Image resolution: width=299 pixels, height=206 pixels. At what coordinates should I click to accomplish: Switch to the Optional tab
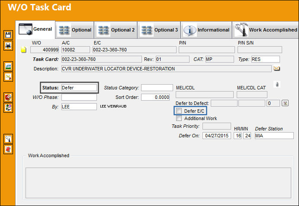(75, 30)
